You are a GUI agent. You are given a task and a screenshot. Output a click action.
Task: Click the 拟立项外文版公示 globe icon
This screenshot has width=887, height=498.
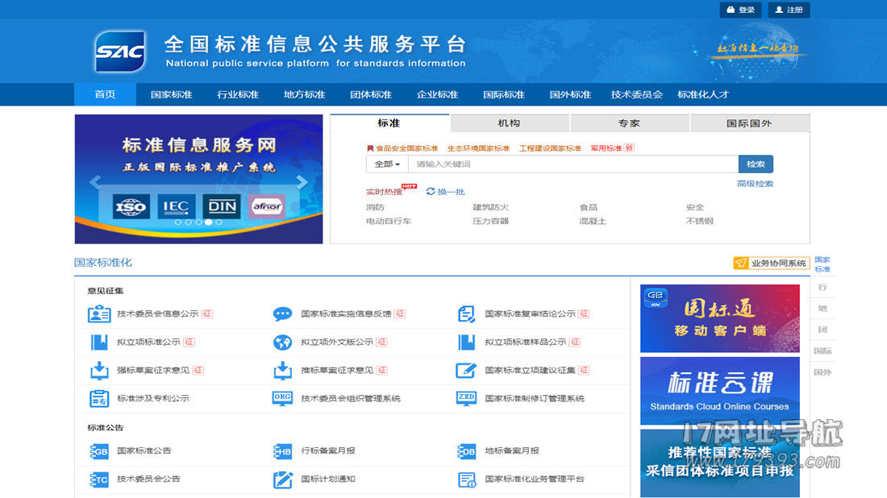click(x=282, y=342)
